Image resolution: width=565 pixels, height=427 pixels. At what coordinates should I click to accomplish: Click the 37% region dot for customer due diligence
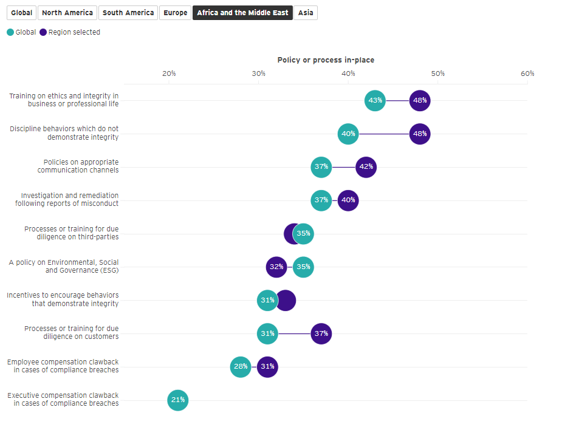321,333
